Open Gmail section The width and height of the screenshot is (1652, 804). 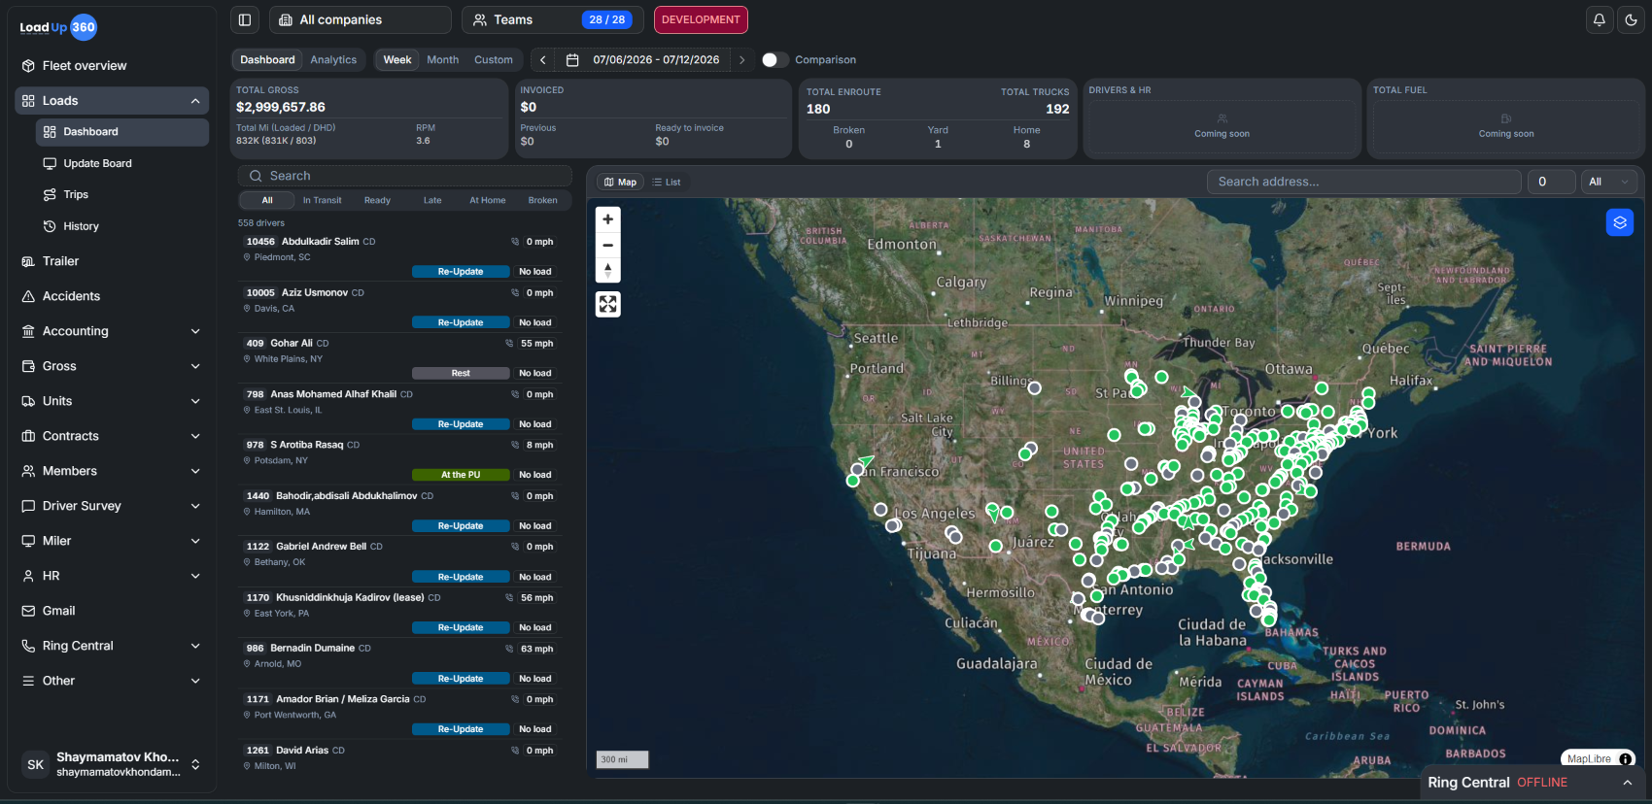pos(112,611)
